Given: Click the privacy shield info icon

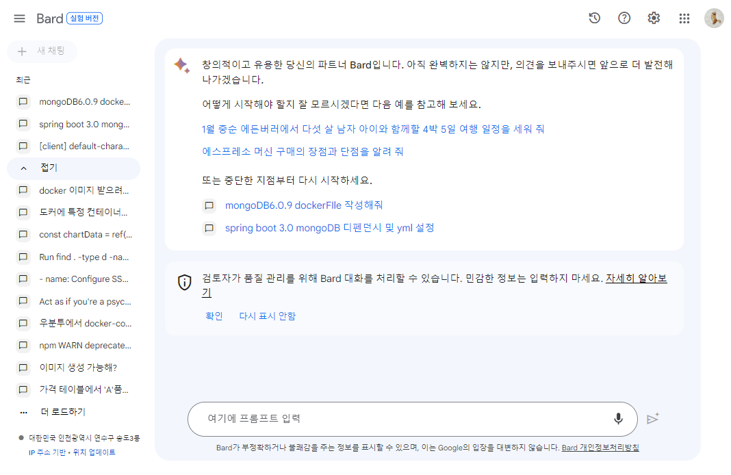Looking at the screenshot, I should tap(185, 282).
